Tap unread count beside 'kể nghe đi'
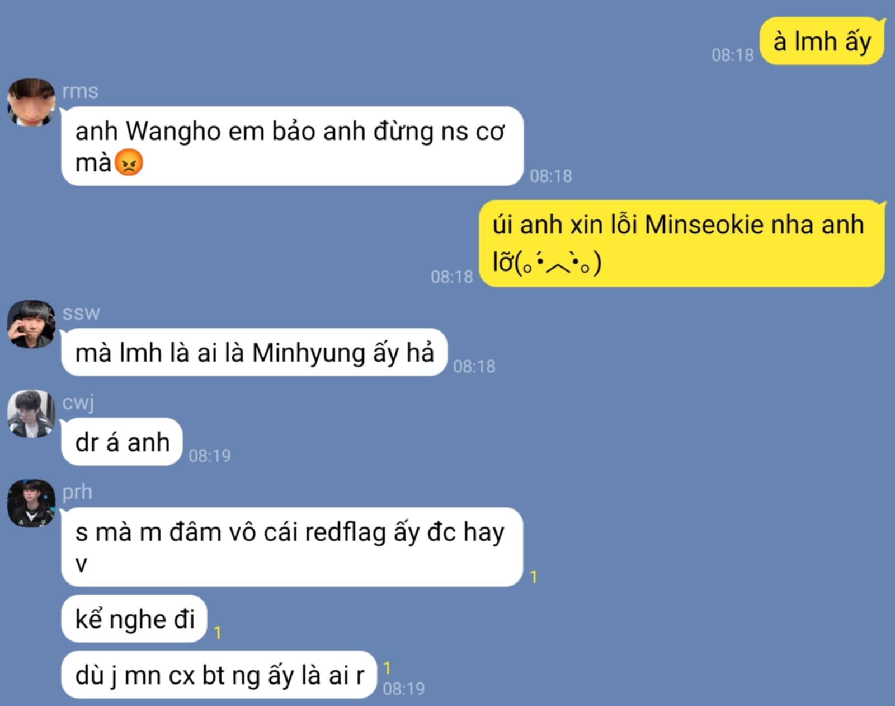 click(x=218, y=633)
